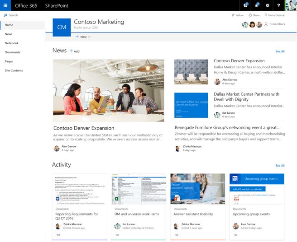Image resolution: width=297 pixels, height=242 pixels.
Task: Click 'Kat Larson' under Dallas Market Center story
Action: point(229,113)
